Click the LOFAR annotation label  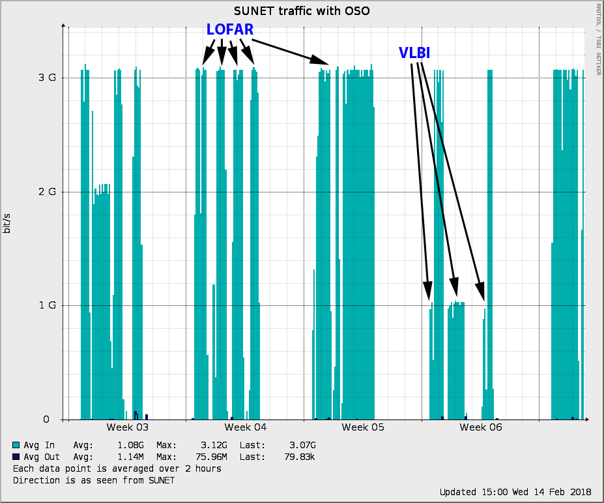pyautogui.click(x=230, y=29)
